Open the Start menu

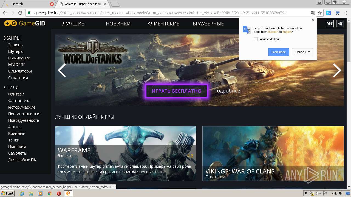point(7,193)
